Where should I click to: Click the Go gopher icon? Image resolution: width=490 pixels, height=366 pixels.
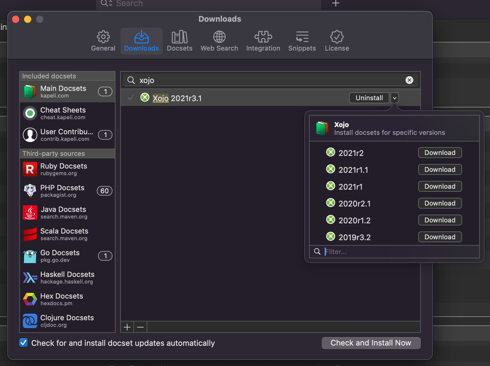(30, 256)
